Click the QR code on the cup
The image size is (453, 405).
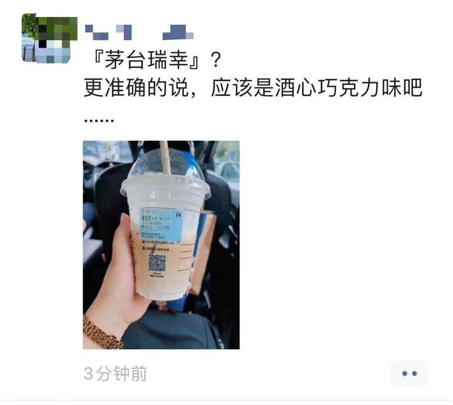pyautogui.click(x=157, y=263)
